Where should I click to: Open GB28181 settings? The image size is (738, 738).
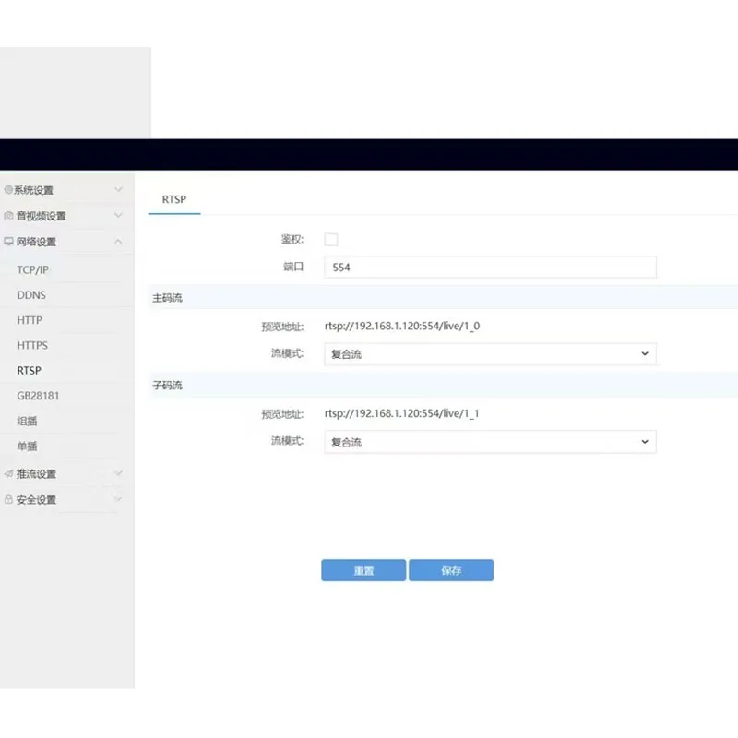pyautogui.click(x=38, y=396)
